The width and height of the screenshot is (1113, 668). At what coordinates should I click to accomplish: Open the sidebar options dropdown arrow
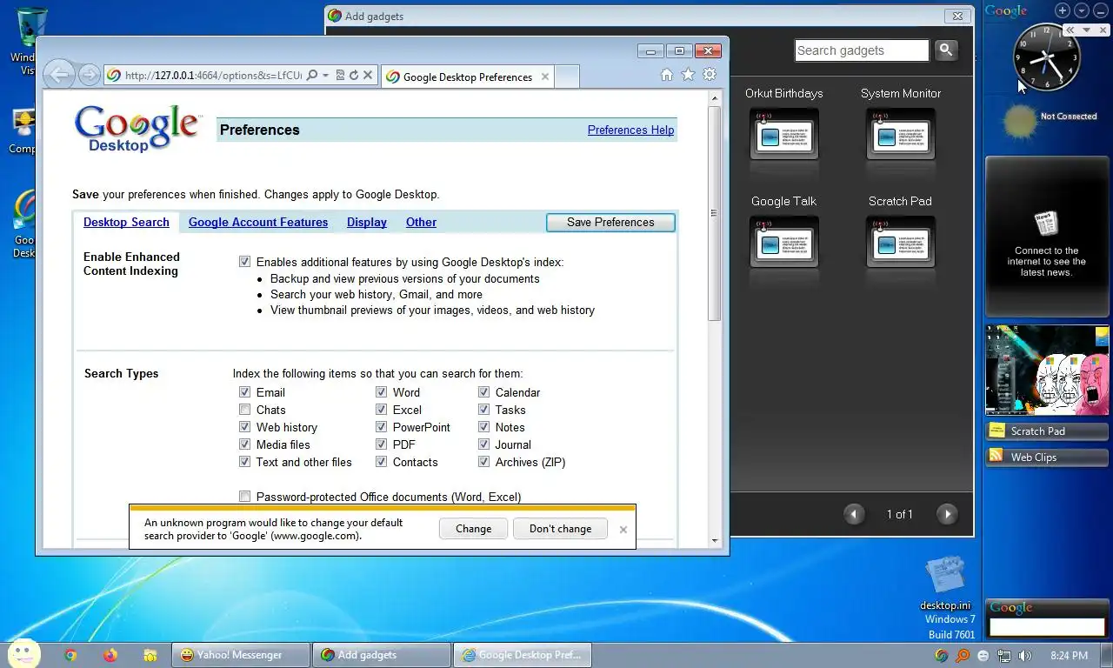pyautogui.click(x=1082, y=10)
